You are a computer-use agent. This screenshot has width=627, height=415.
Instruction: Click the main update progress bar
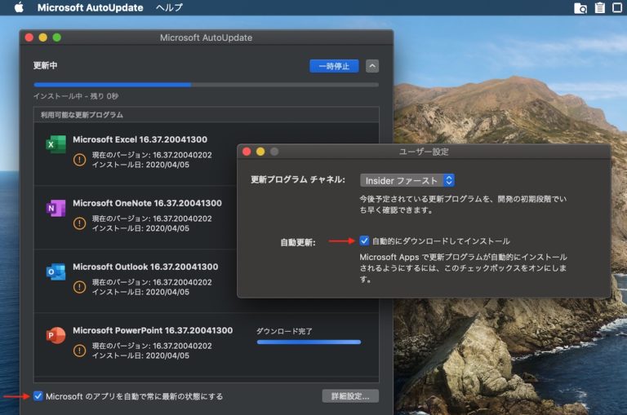tap(206, 84)
